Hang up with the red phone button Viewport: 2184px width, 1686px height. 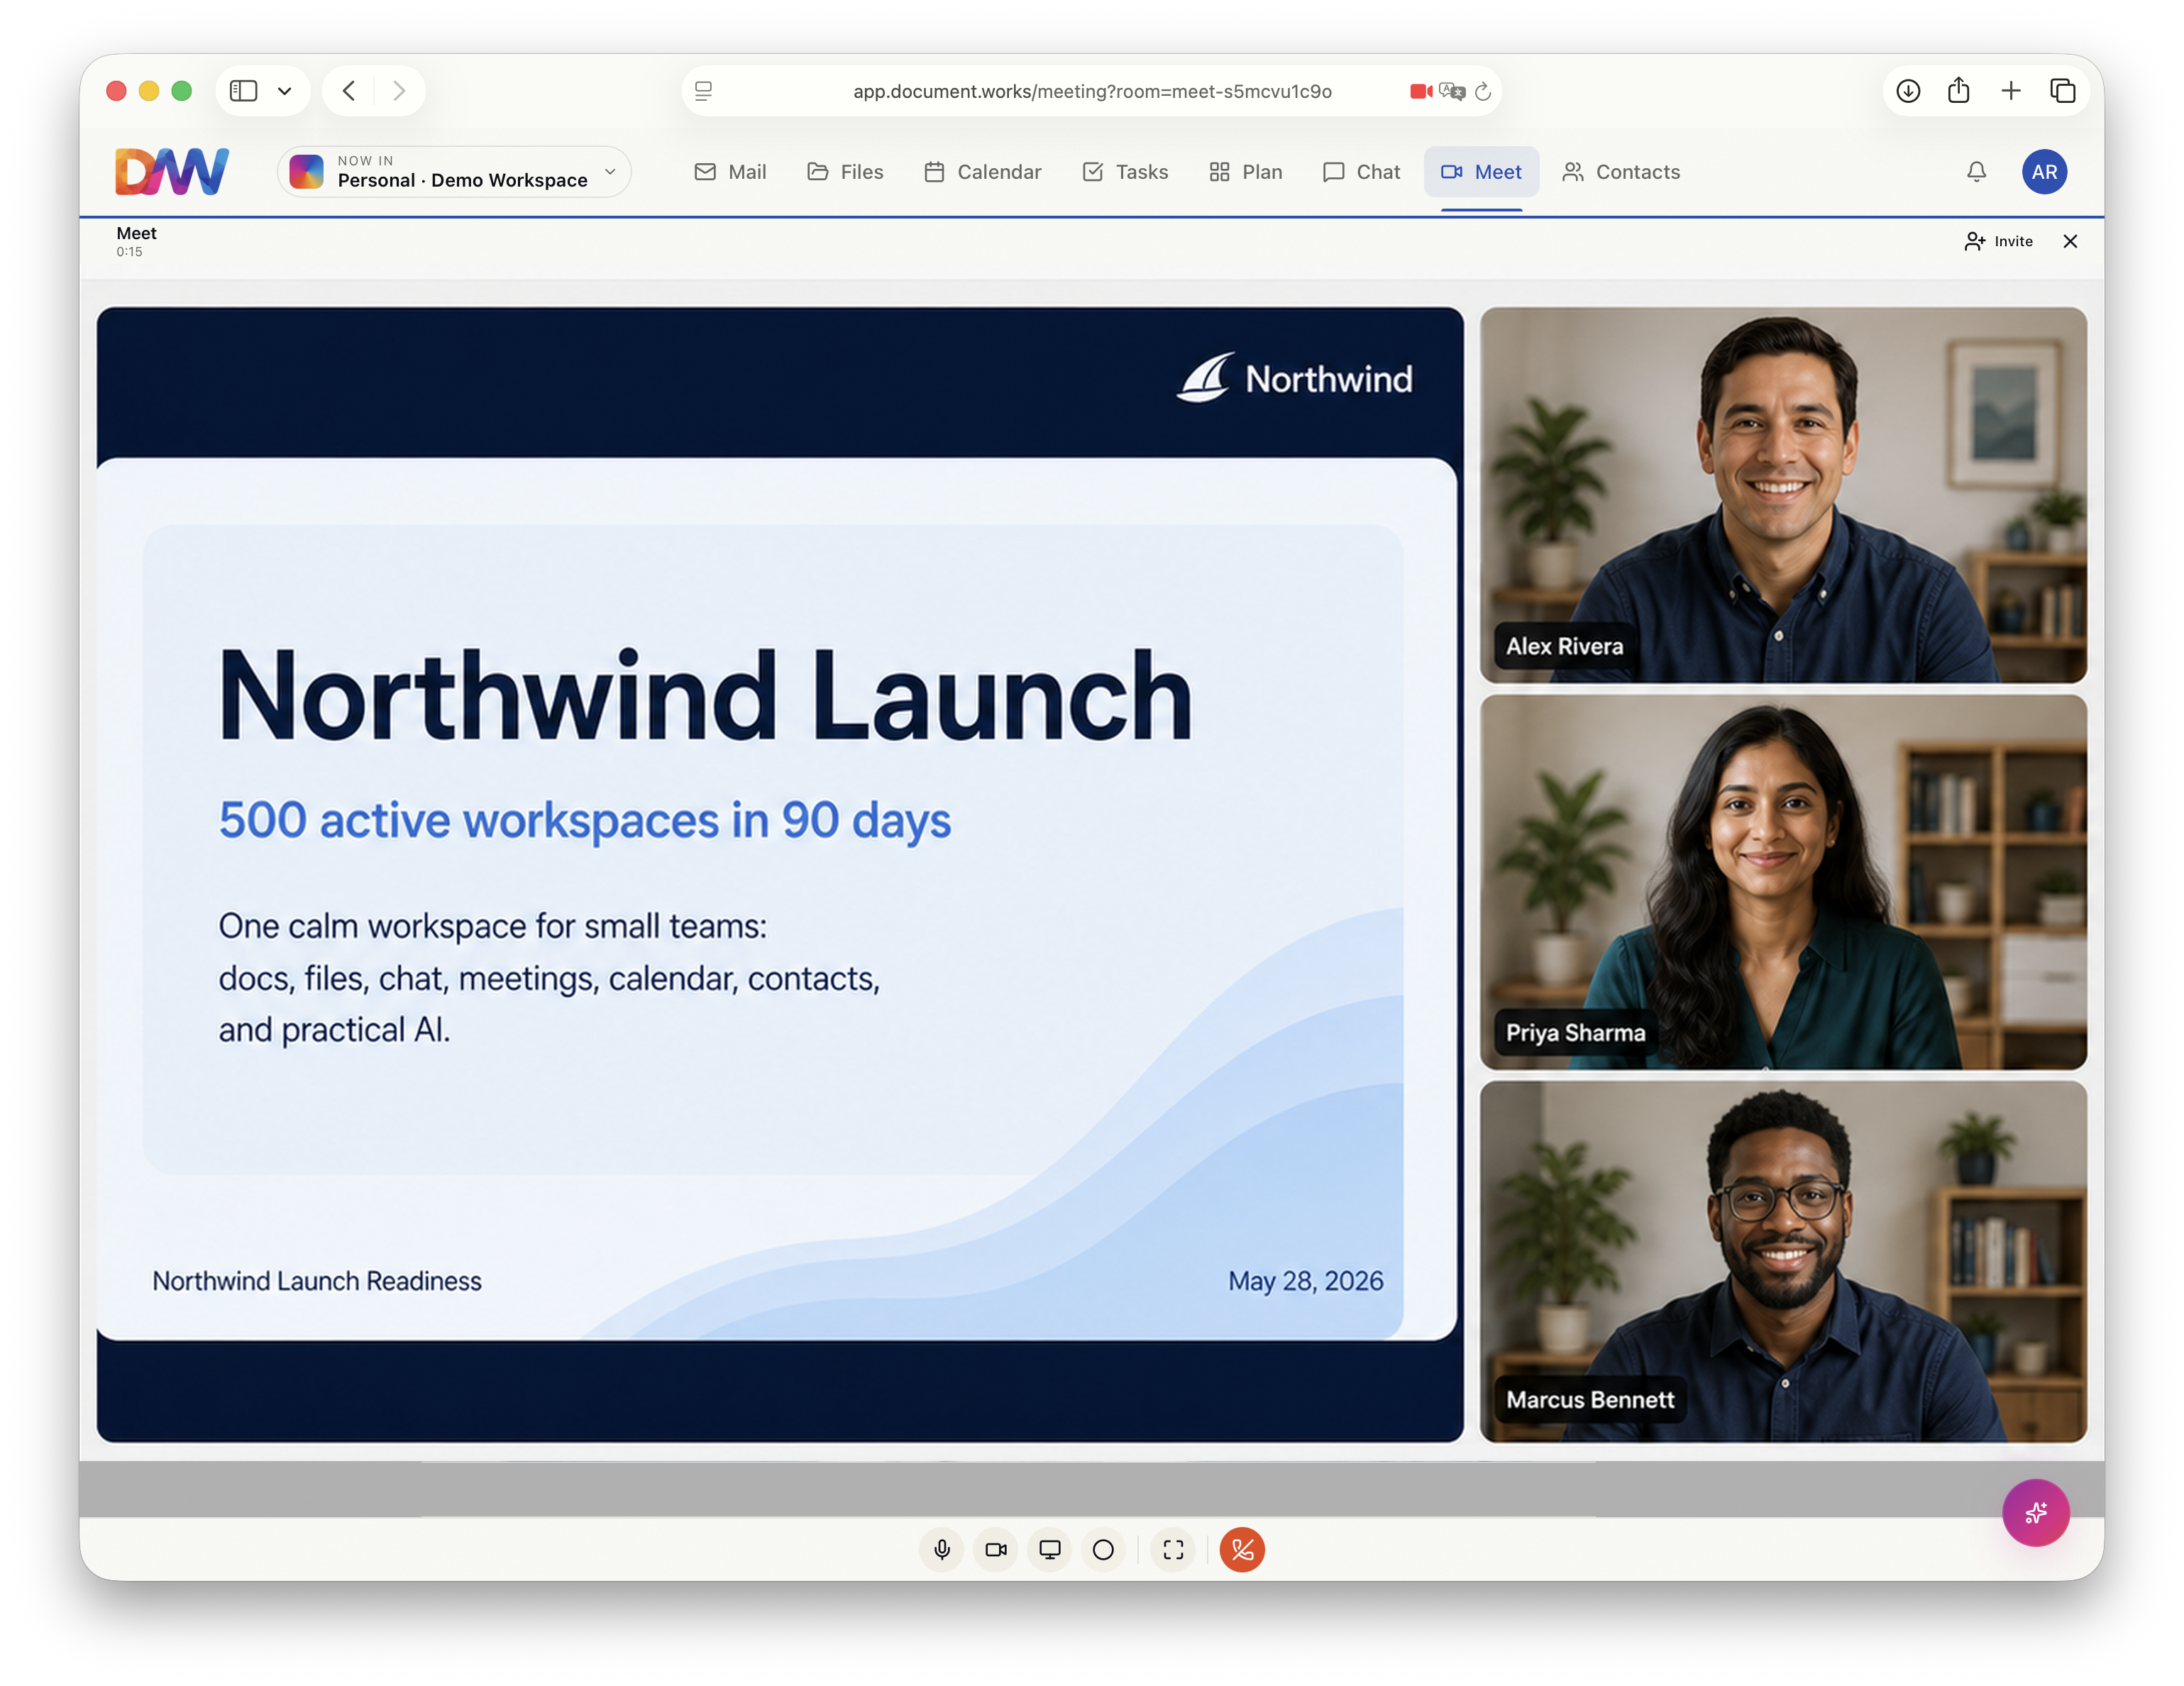click(1242, 1549)
